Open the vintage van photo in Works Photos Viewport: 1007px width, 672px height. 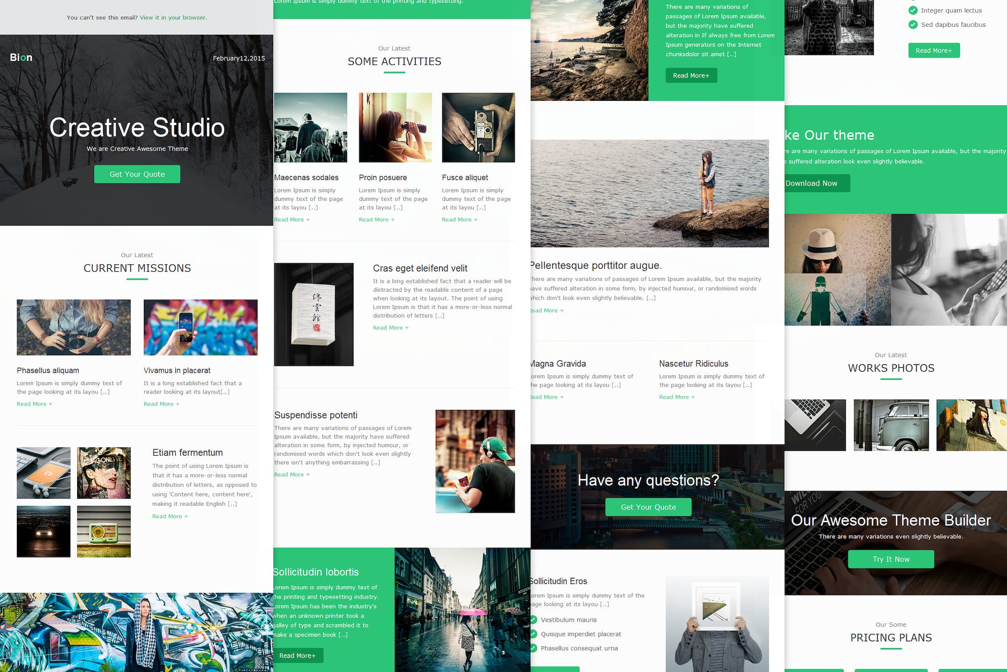[x=891, y=425]
